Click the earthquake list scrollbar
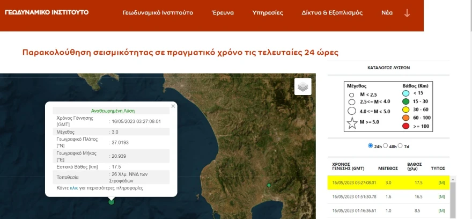Viewport: 472px width, 219px height. (x=453, y=199)
